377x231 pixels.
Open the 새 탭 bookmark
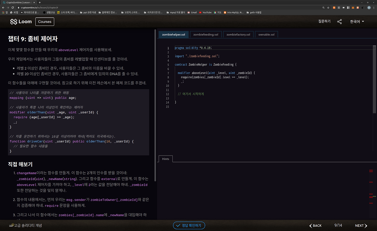pos(14,12)
